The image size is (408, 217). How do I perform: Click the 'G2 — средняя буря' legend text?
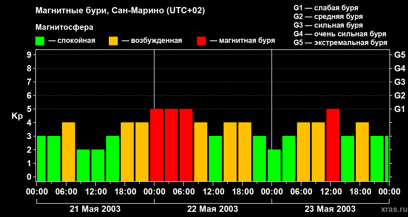[328, 17]
